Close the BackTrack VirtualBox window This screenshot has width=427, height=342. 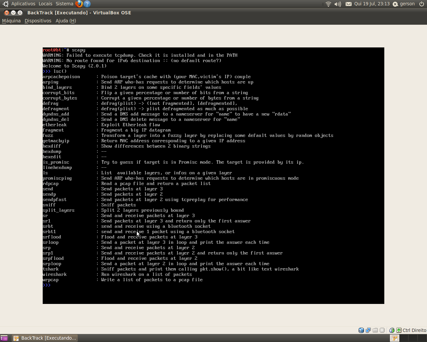(x=6, y=13)
